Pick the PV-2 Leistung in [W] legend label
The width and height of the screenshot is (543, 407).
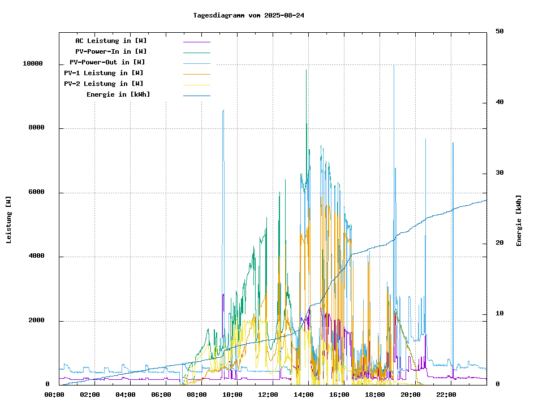pos(104,84)
